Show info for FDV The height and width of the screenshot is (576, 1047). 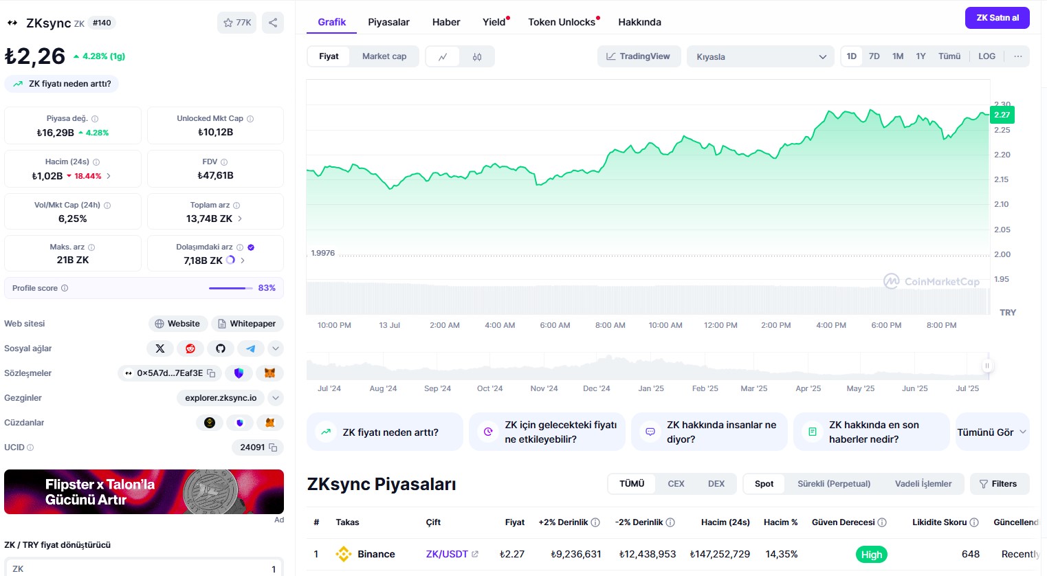pyautogui.click(x=224, y=162)
